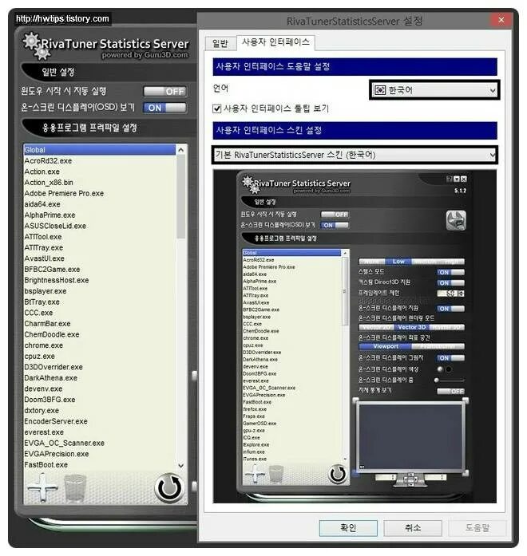Select ATITool.exe profile
This screenshot has height=556, width=527.
pyautogui.click(x=99, y=237)
